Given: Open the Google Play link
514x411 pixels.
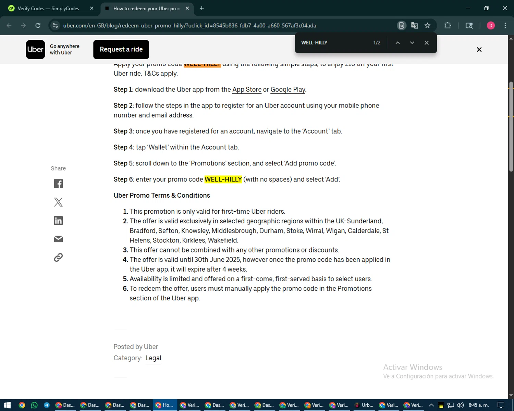Looking at the screenshot, I should pyautogui.click(x=287, y=89).
